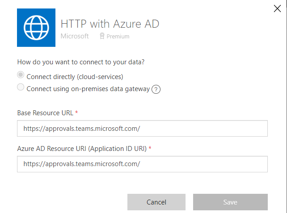Click the Save button
Screen dimensions: 287x213
(x=230, y=202)
